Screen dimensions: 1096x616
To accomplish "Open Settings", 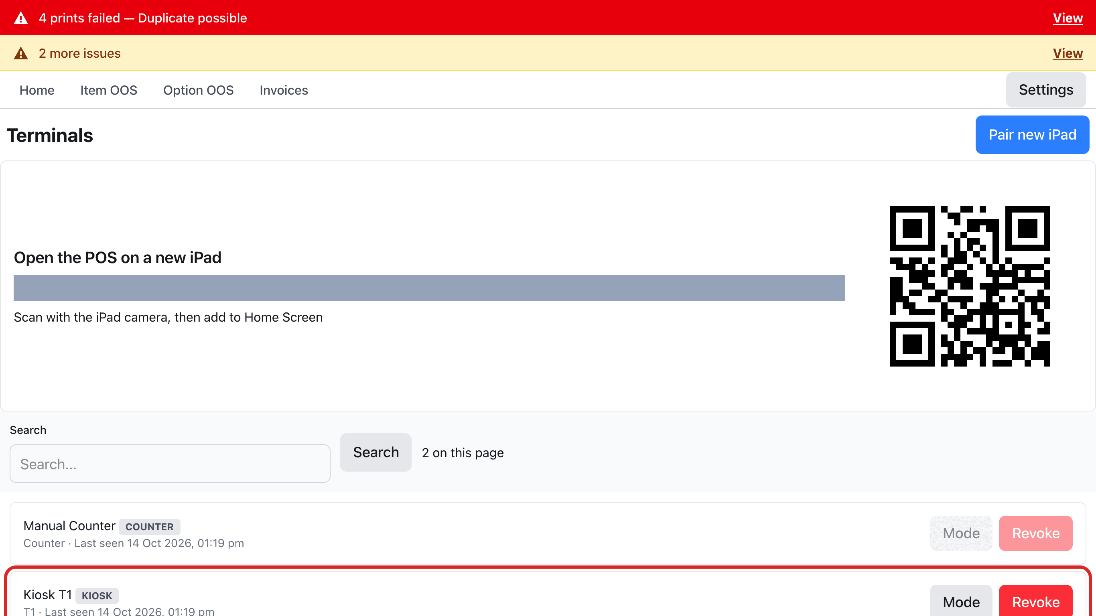I will (1046, 90).
